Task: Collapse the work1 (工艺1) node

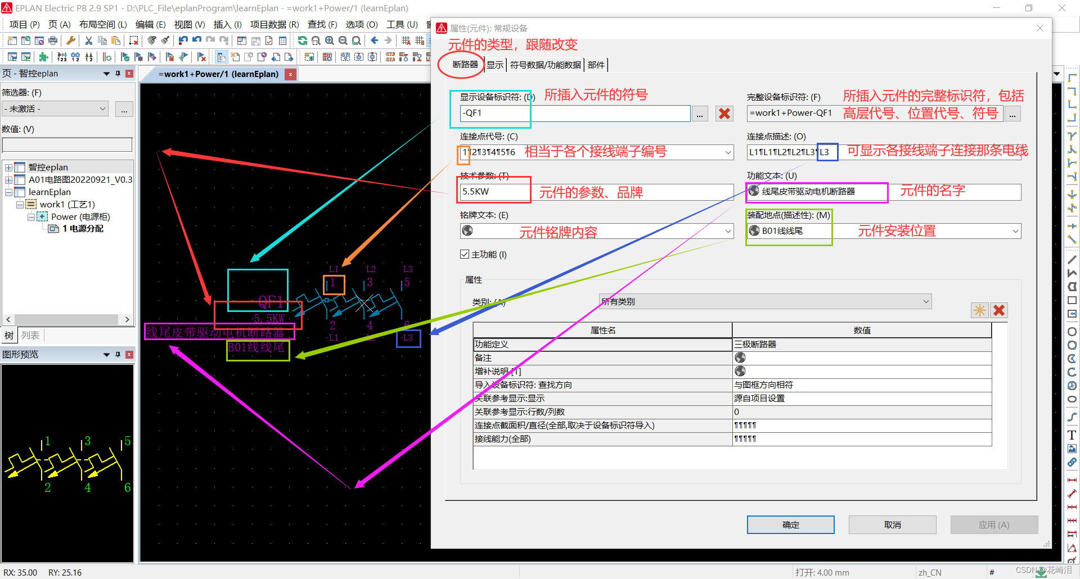Action: coord(20,205)
